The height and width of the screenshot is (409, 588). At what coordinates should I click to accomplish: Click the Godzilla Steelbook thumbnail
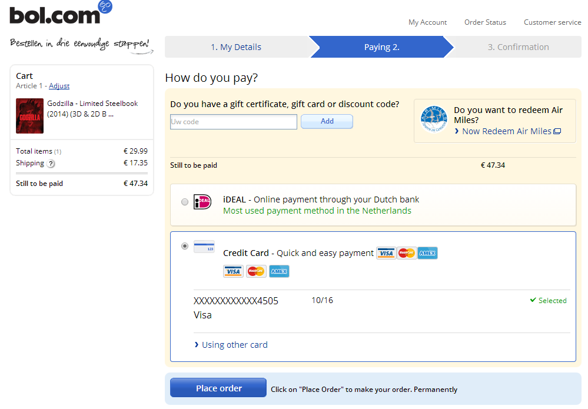coord(29,116)
